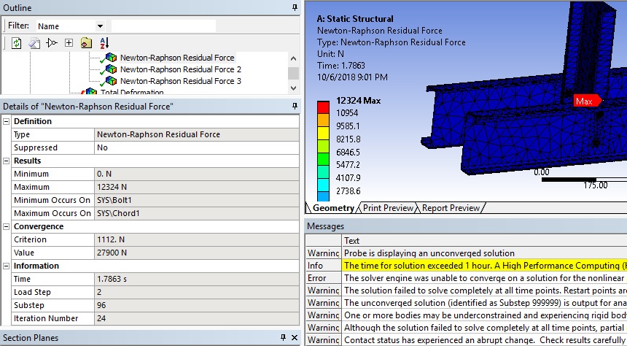Select Newton-Raphson Residual Force 2 item
This screenshot has height=346, width=627.
[x=181, y=69]
